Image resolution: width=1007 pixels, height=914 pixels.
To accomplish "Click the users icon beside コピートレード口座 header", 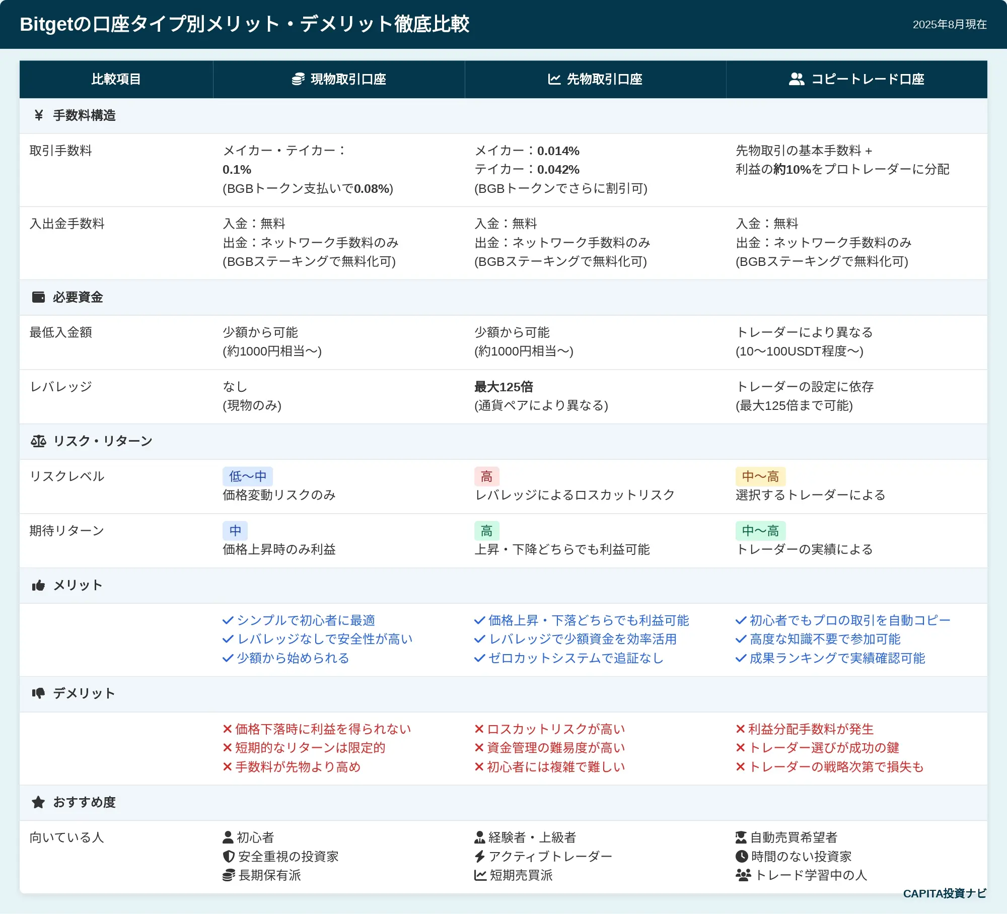I will coord(797,79).
